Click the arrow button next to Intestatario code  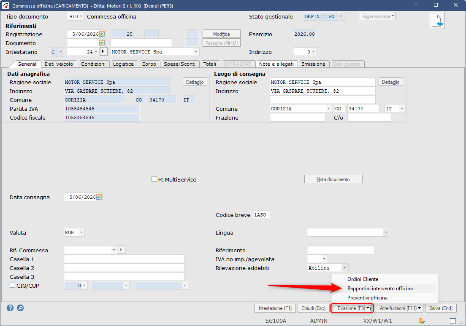103,52
